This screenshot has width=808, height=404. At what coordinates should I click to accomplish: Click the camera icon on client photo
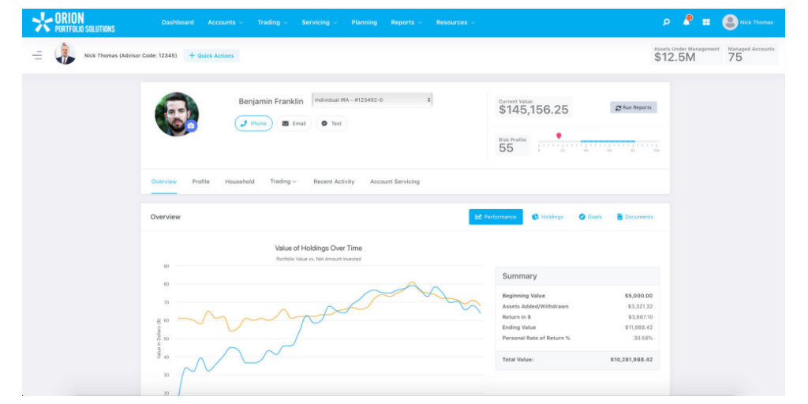tap(190, 125)
